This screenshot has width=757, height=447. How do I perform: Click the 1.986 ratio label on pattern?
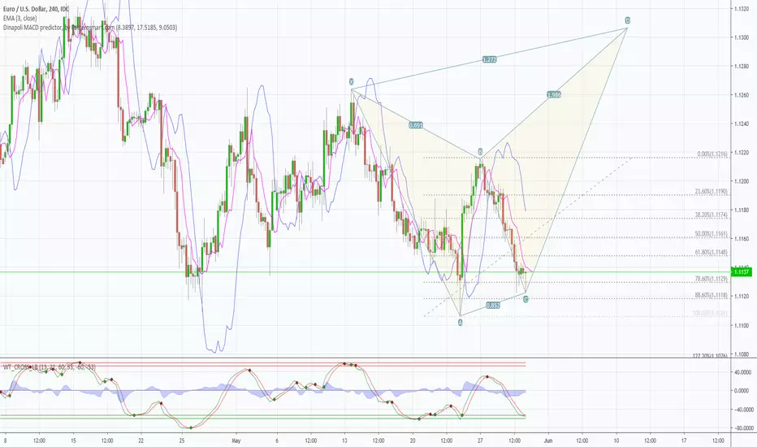[x=554, y=95]
